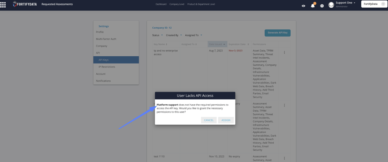Click the struck-through Nov 5, 2023 expiration
388x162 pixels.
pyautogui.click(x=236, y=50)
